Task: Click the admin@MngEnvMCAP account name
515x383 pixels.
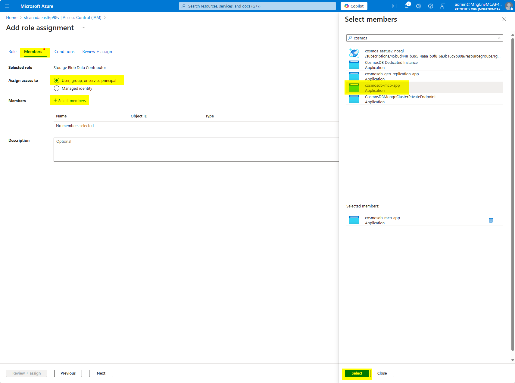Action: coord(479,4)
